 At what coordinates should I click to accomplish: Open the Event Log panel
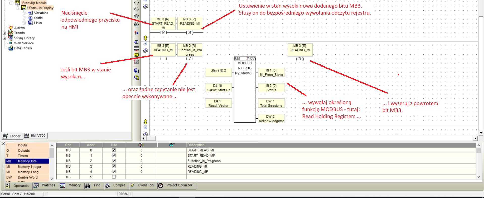click(143, 186)
